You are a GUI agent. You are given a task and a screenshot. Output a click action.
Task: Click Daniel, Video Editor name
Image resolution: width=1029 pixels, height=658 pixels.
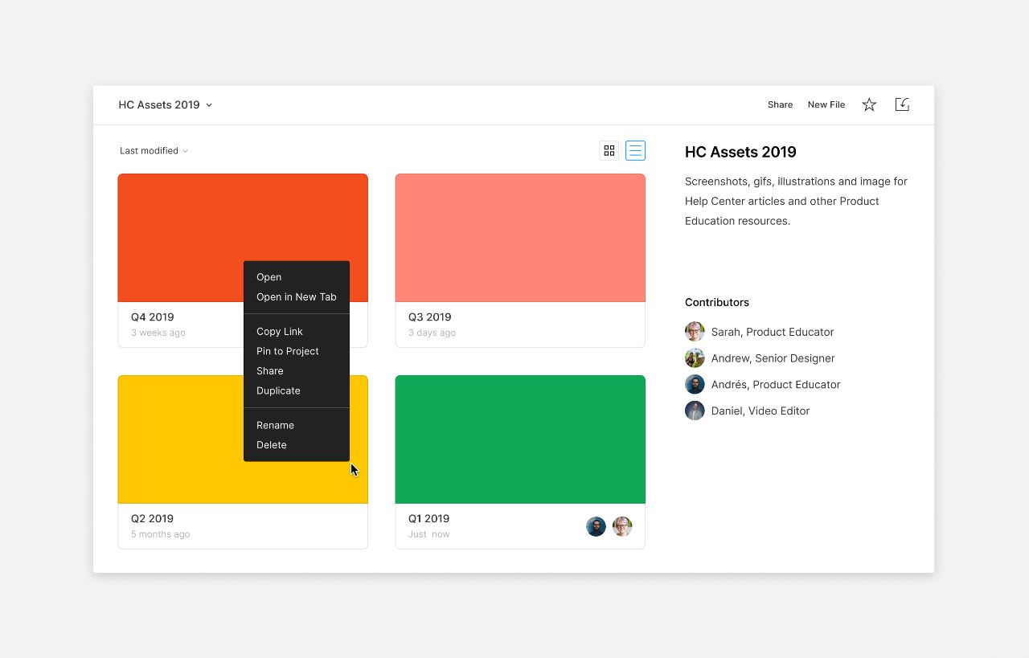pyautogui.click(x=760, y=411)
